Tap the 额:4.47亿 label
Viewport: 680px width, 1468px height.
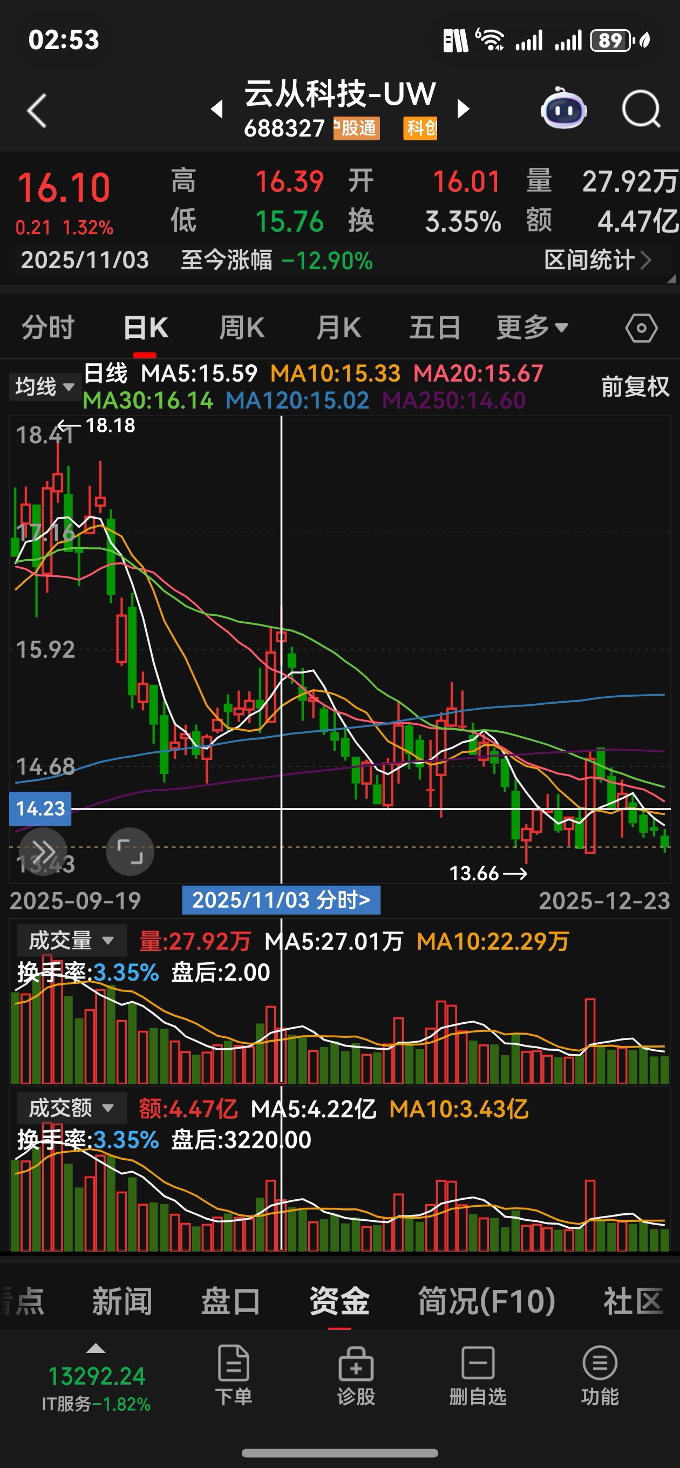coord(188,1109)
